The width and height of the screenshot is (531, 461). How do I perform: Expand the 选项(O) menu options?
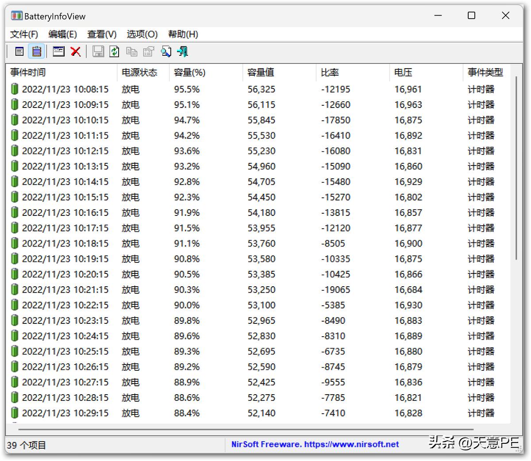click(142, 34)
